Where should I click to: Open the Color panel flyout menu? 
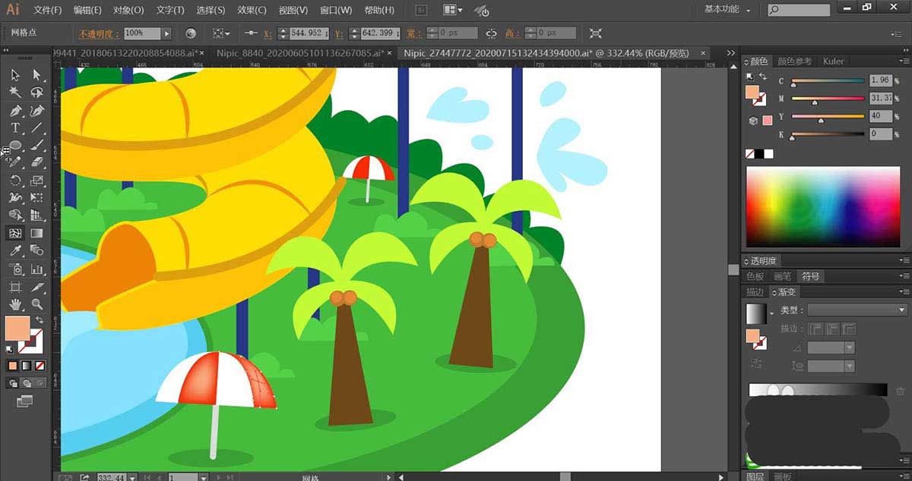(x=904, y=61)
